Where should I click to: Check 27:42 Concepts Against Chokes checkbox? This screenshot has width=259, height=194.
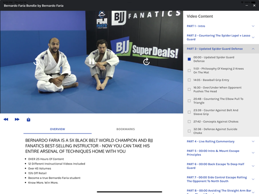189,121
